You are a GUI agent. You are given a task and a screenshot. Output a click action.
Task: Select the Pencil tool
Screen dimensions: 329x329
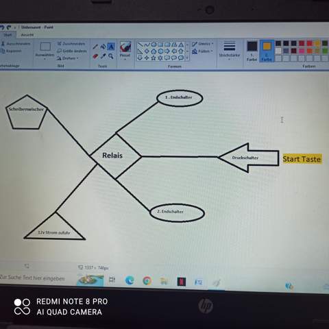pyautogui.click(x=95, y=47)
